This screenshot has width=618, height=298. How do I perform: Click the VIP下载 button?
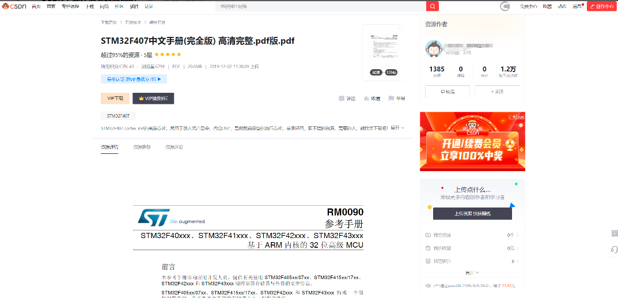pos(115,99)
